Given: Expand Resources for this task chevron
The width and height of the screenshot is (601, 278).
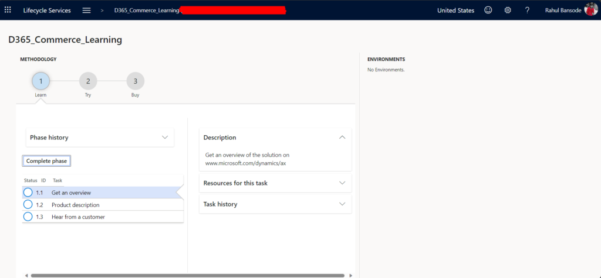Looking at the screenshot, I should pos(343,183).
